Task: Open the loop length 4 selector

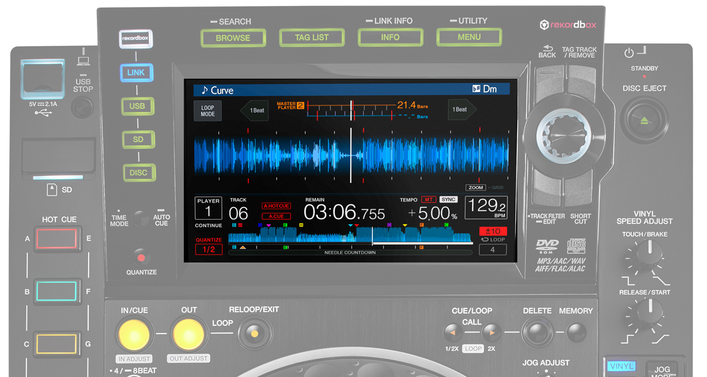Action: click(492, 250)
